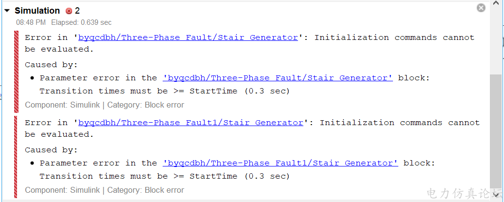This screenshot has height=202, width=504.
Task: Collapse the Simulation diagnostics section
Action: (x=7, y=11)
